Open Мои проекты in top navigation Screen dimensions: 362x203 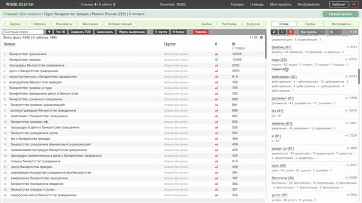point(281,5)
